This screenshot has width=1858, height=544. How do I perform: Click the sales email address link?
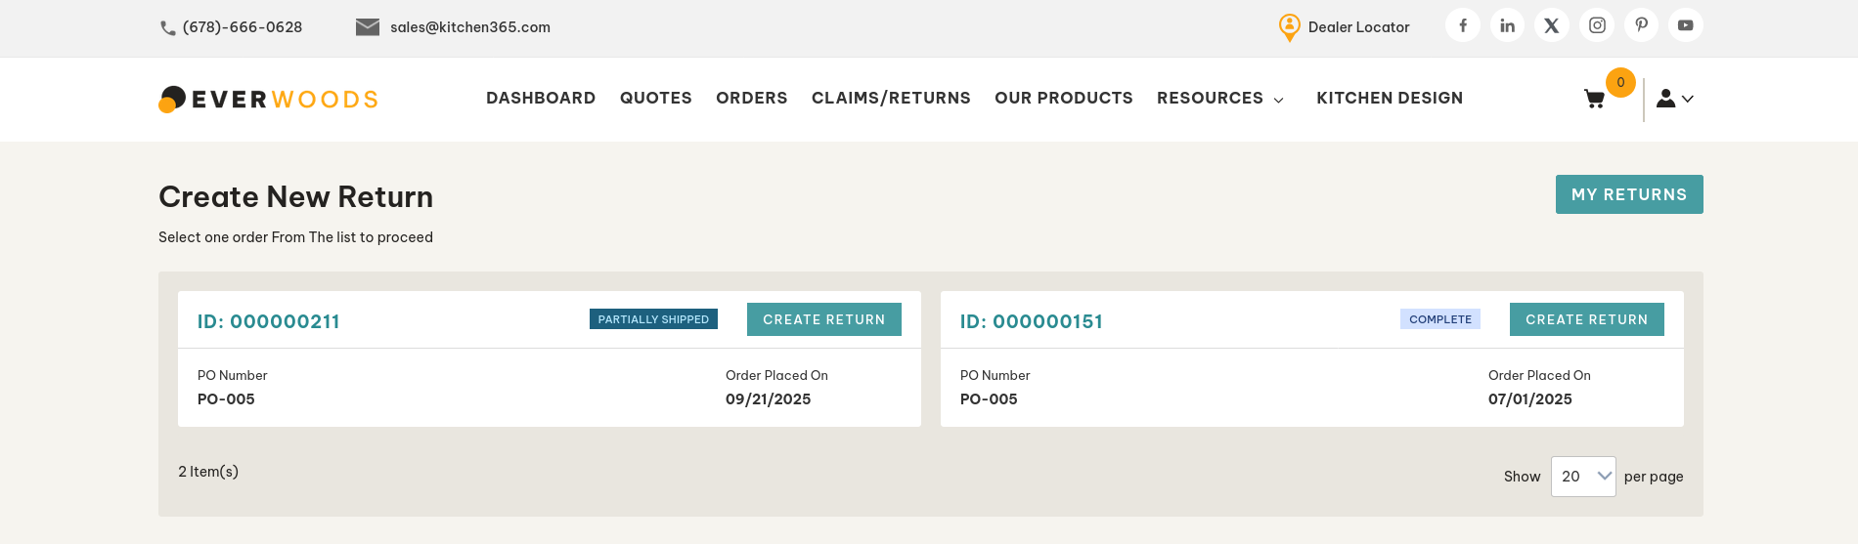tap(469, 27)
